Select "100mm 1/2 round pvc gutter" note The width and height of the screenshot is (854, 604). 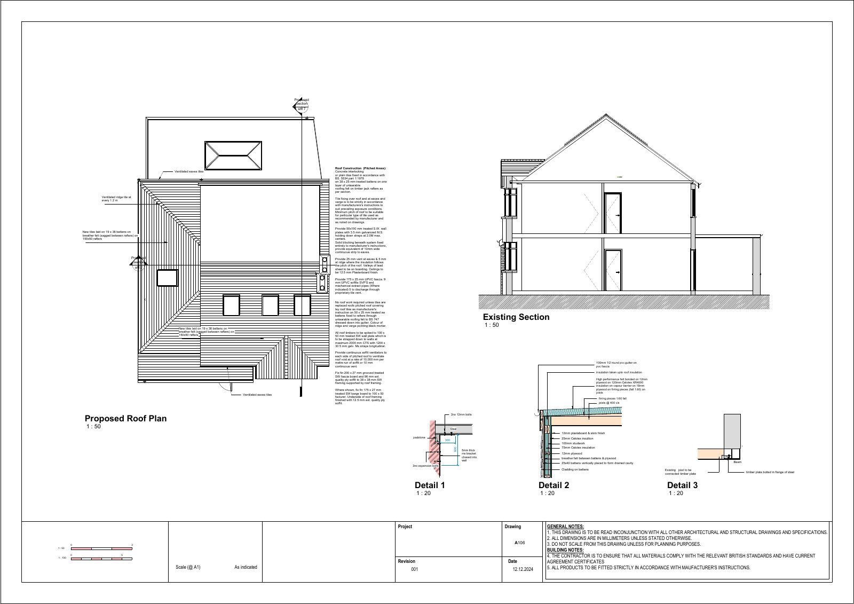[x=616, y=365]
